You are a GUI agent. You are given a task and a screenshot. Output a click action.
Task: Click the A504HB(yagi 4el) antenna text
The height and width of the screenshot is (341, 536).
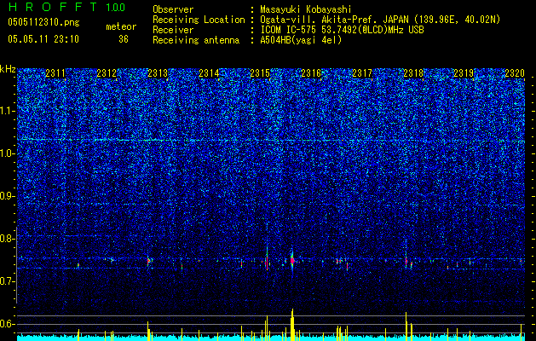point(301,40)
